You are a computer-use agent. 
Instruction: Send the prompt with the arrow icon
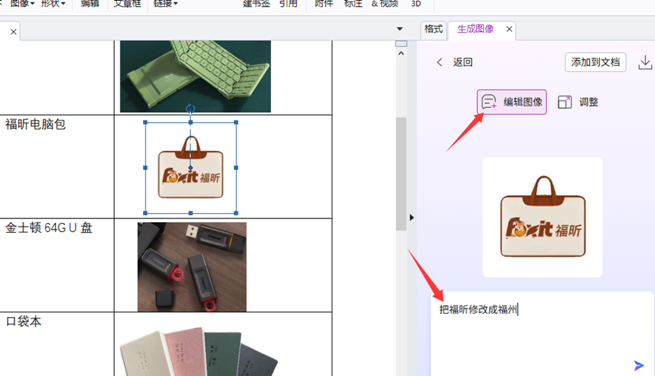click(640, 365)
